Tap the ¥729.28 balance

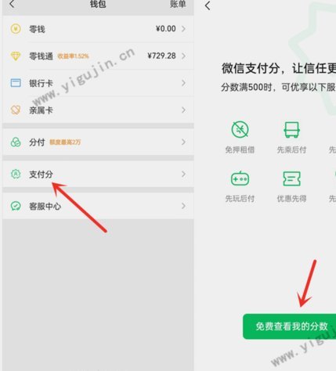[x=161, y=56]
